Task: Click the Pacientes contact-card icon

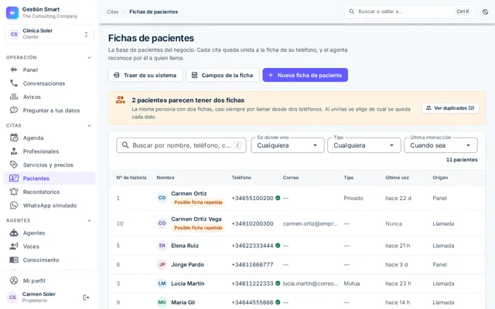Action: pos(14,178)
